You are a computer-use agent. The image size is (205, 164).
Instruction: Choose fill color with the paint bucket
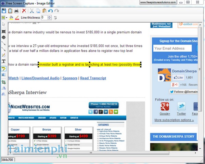click(11, 18)
